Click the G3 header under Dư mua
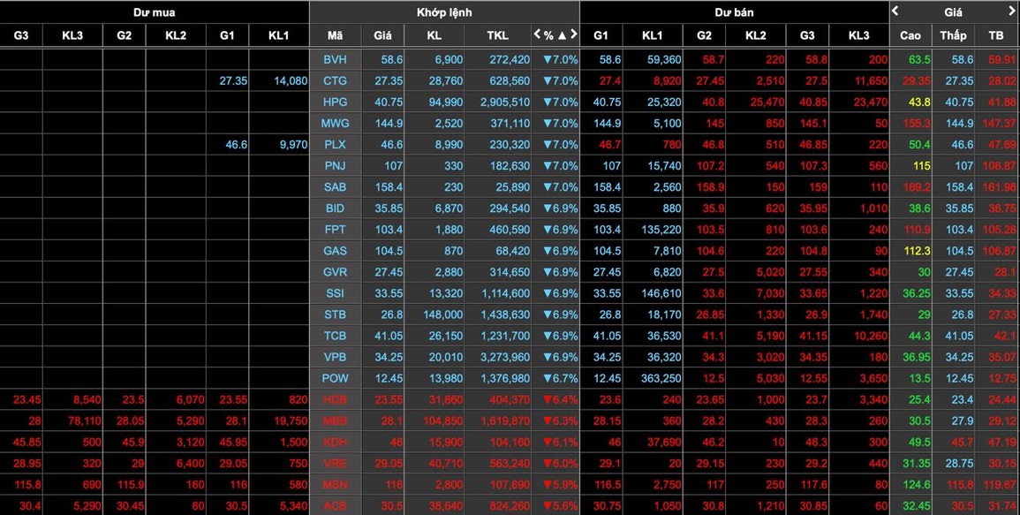Image resolution: width=1020 pixels, height=515 pixels. [x=21, y=35]
